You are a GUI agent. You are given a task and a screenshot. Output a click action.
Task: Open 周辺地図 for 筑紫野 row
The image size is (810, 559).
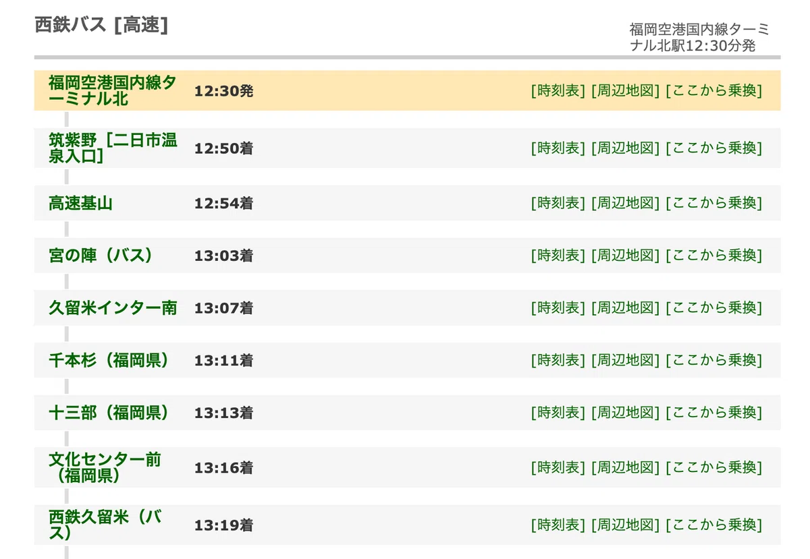click(625, 148)
